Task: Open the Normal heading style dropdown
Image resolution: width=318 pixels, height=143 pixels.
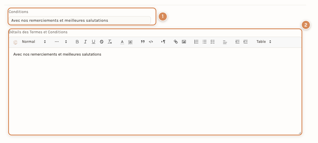Action: [x=34, y=42]
